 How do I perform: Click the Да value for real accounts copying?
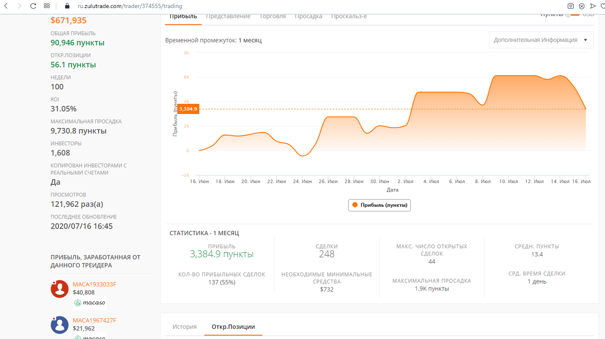coord(55,182)
